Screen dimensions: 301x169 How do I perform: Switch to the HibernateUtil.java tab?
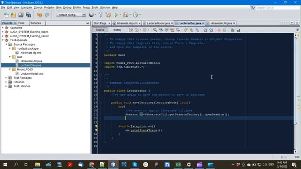[221, 23]
